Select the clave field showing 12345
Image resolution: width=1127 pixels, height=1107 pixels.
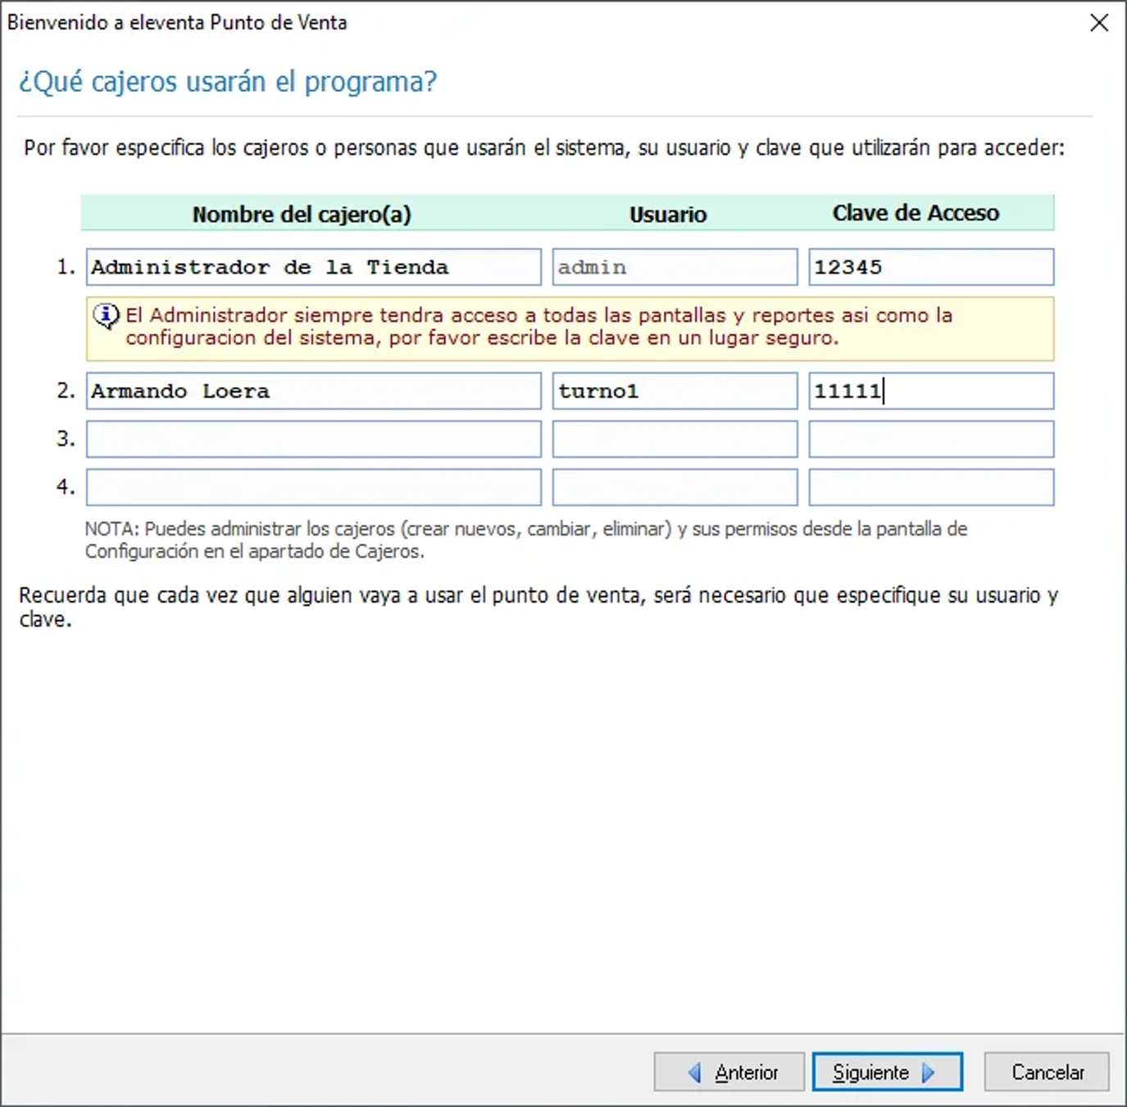coord(931,266)
